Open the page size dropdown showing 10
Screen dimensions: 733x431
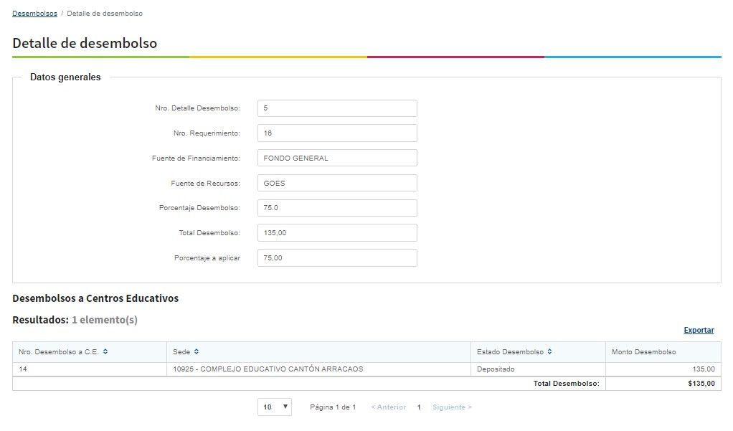pos(275,407)
